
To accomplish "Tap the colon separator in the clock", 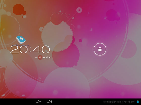I will [30, 49].
